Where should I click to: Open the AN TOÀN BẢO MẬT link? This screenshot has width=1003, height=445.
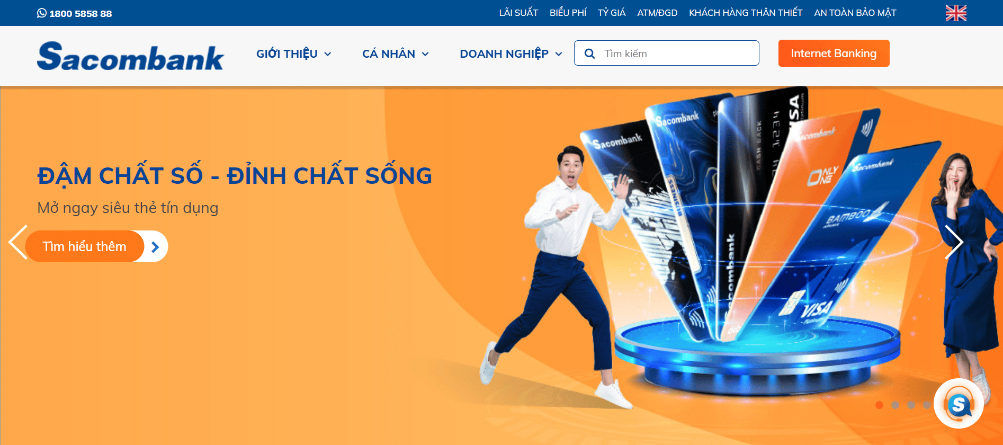pos(855,13)
